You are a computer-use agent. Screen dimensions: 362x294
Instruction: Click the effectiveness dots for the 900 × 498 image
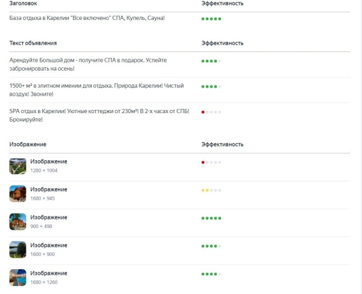pos(211,218)
